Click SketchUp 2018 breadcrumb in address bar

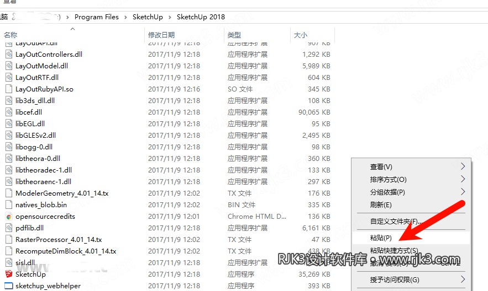tap(201, 17)
